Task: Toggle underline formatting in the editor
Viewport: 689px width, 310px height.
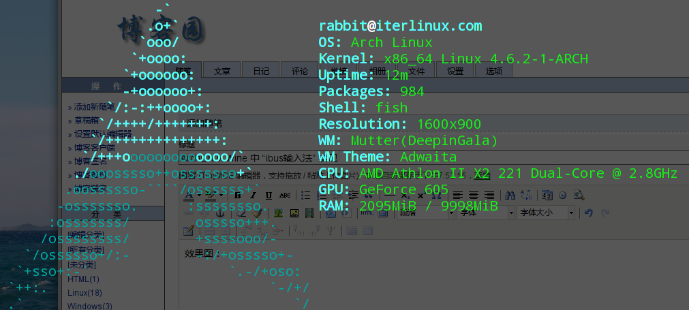Action: [x=269, y=196]
